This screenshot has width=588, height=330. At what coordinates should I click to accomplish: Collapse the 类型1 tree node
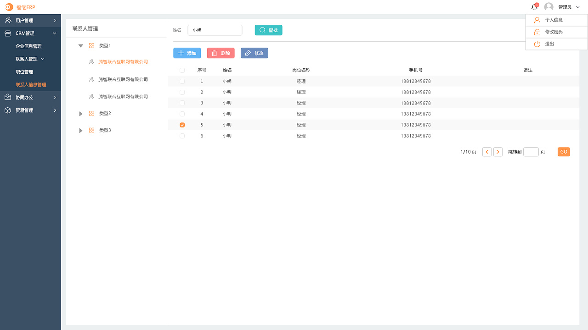(x=81, y=46)
